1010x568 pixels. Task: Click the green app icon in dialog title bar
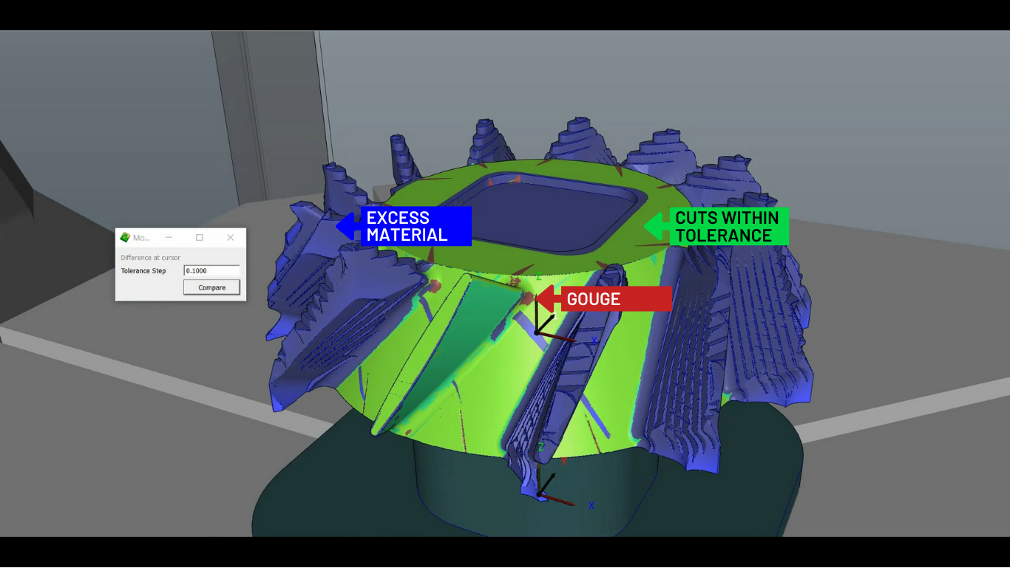pos(125,238)
